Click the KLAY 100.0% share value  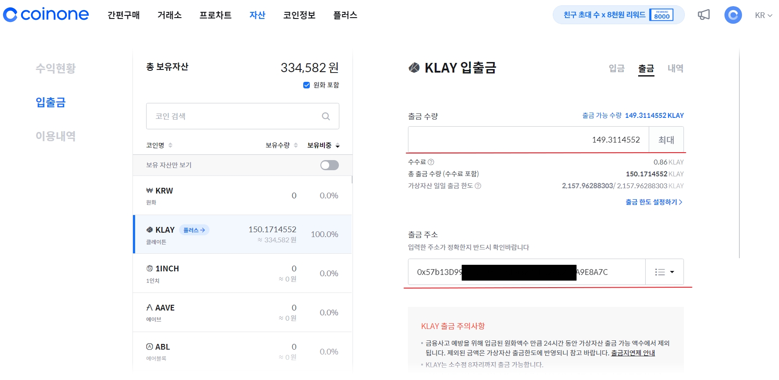(x=324, y=234)
